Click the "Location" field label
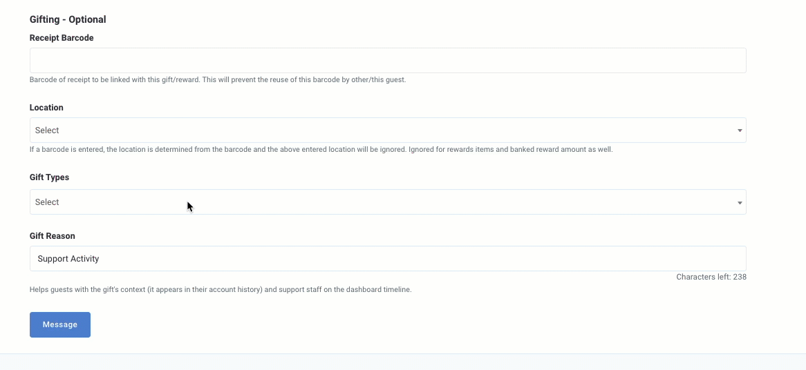The width and height of the screenshot is (806, 370). pyautogui.click(x=46, y=108)
